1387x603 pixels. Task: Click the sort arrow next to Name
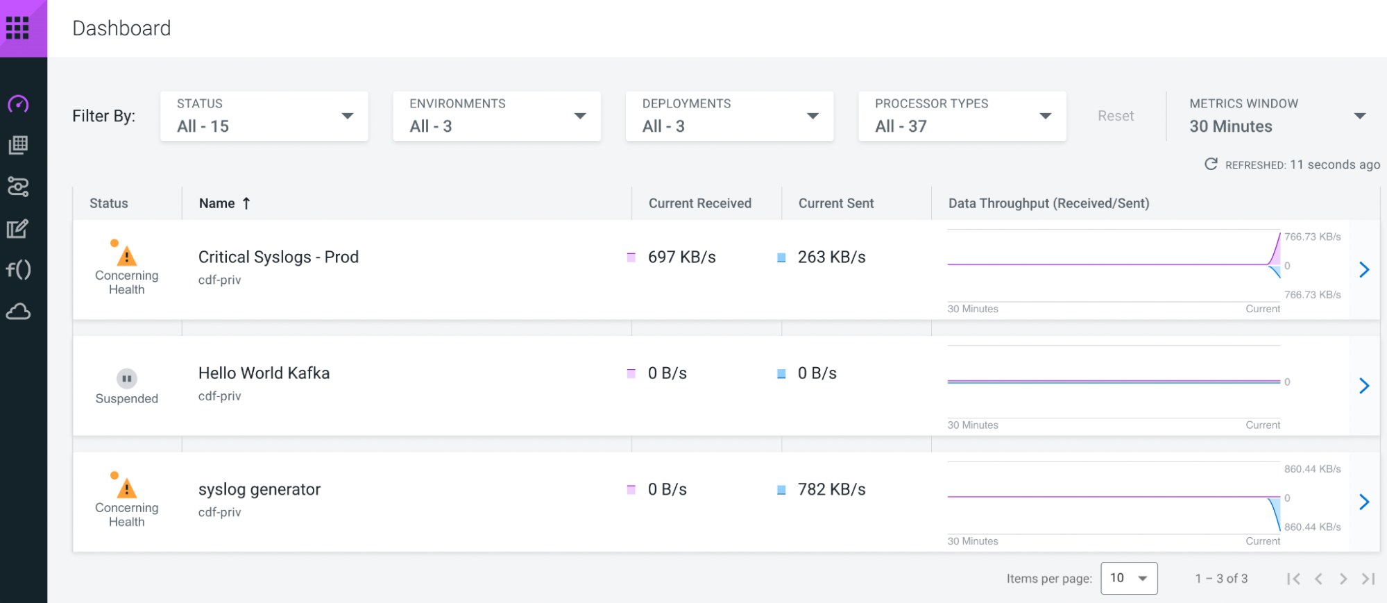tap(246, 203)
